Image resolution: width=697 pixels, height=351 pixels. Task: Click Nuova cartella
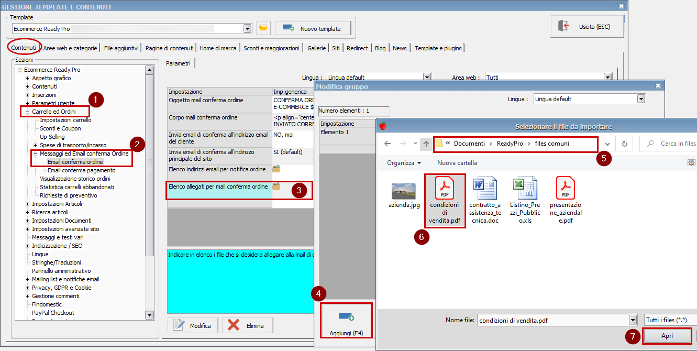coord(457,163)
